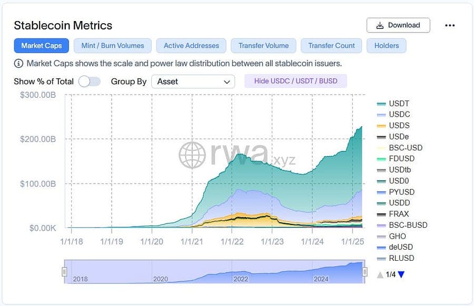Switch to Mint / Burn Volumes tab
This screenshot has width=474, height=306.
pyautogui.click(x=113, y=46)
